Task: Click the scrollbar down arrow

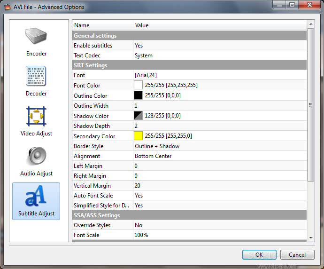Action: (x=311, y=238)
